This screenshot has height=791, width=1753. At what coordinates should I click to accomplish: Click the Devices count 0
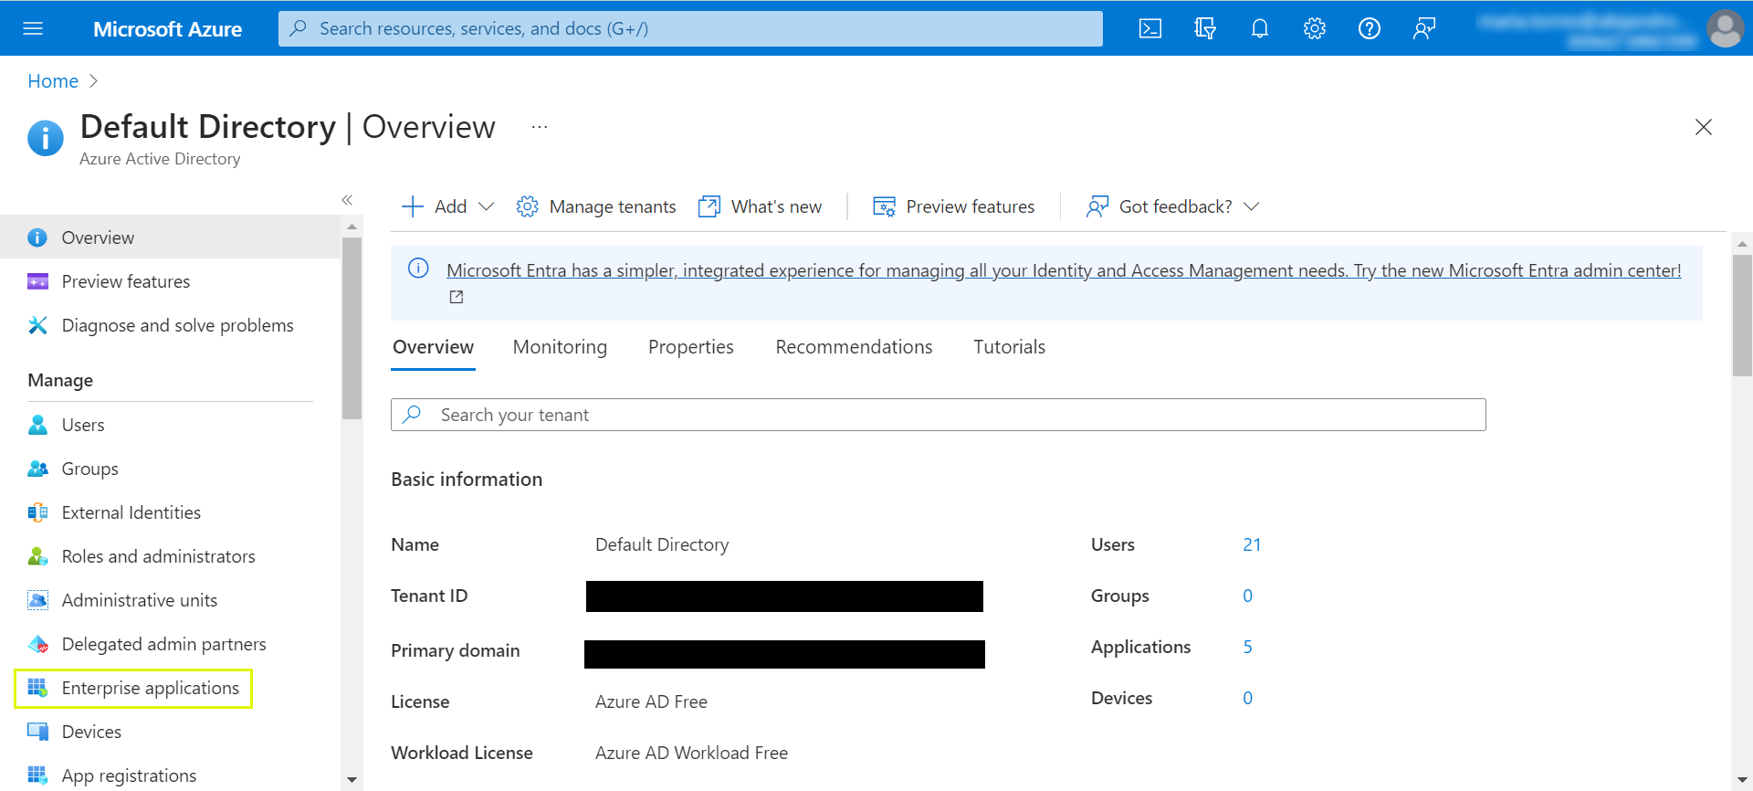coord(1247,698)
